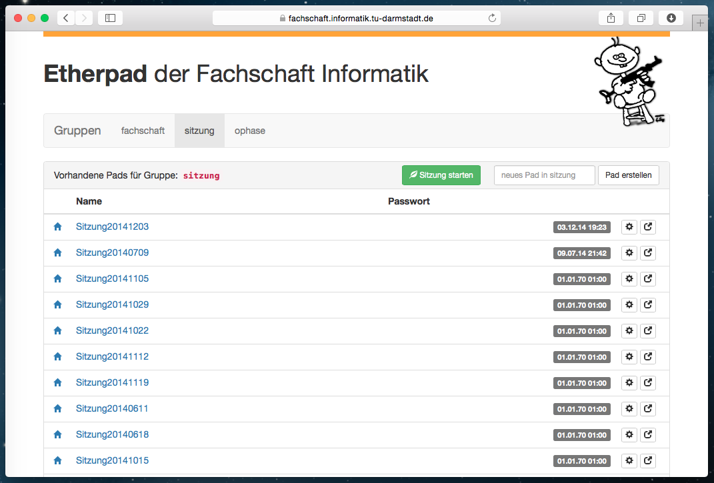
Task: Go back with Safari back arrow
Action: (x=66, y=18)
